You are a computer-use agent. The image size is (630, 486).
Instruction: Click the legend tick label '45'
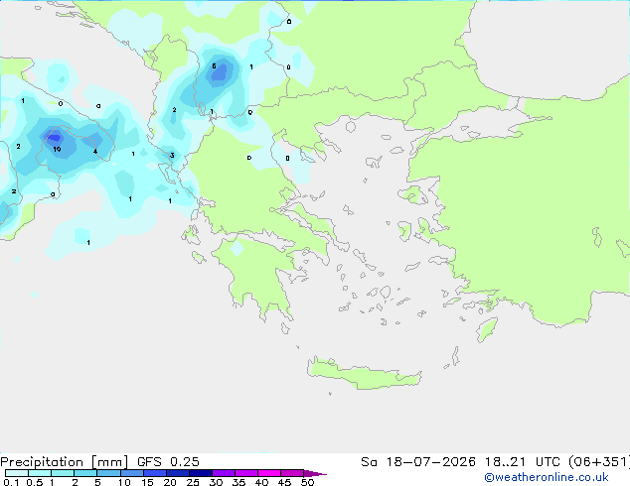pyautogui.click(x=284, y=482)
